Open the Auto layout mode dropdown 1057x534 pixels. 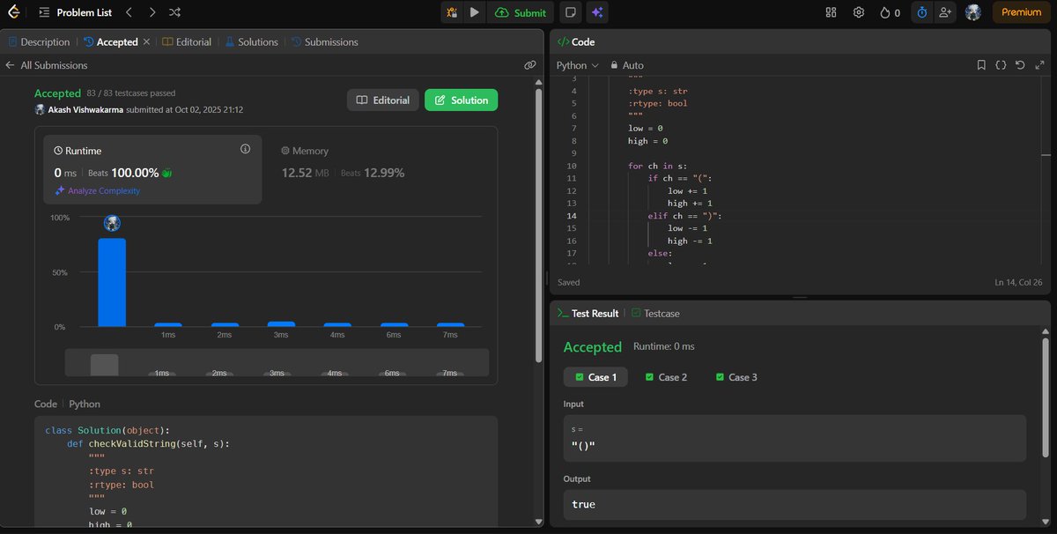[x=627, y=64]
